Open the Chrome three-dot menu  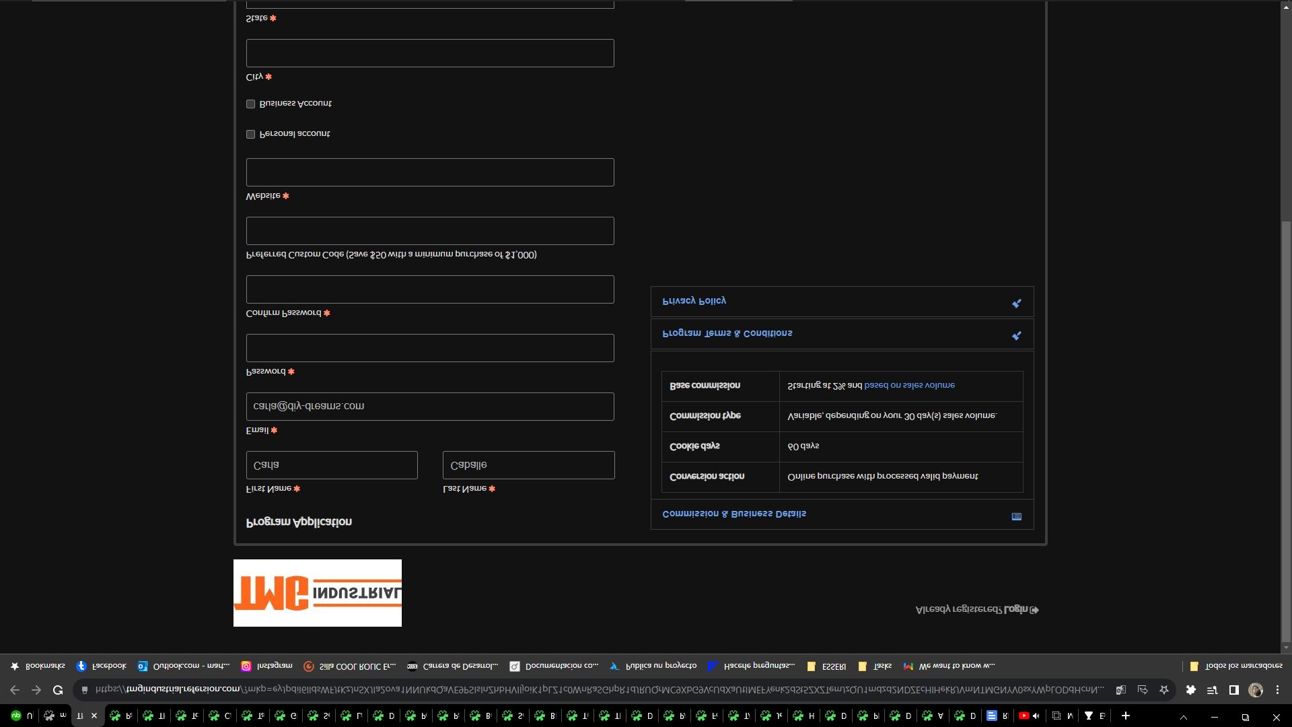(1277, 690)
